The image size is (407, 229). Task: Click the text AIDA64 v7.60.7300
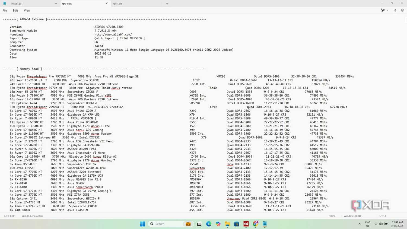(x=109, y=27)
